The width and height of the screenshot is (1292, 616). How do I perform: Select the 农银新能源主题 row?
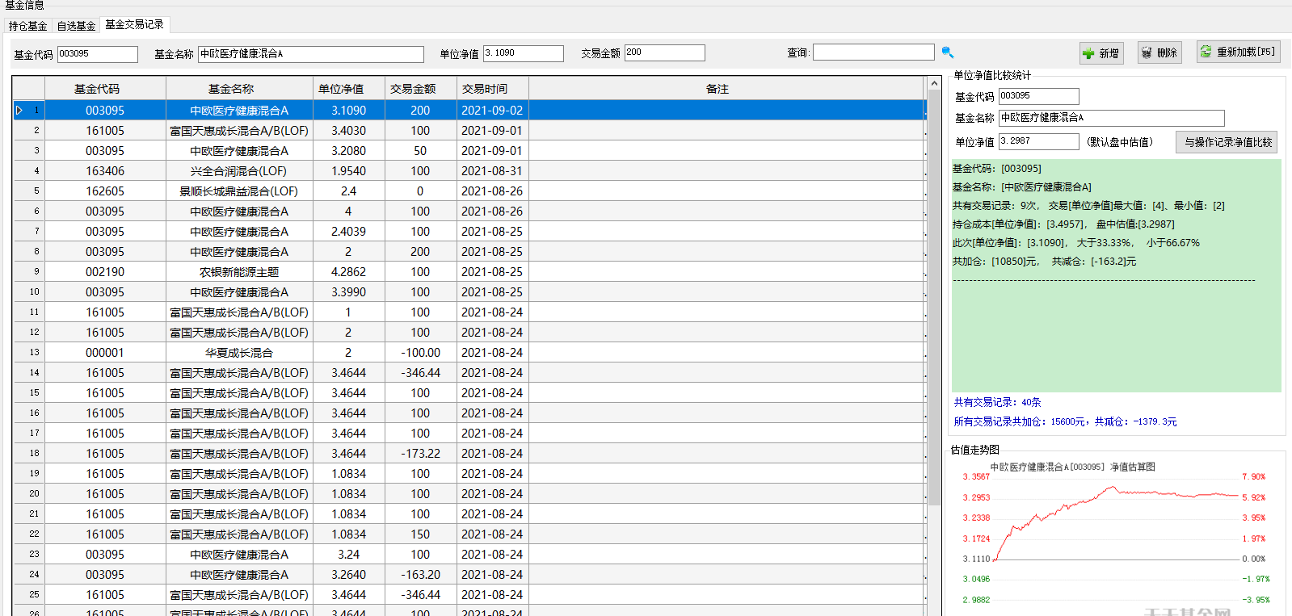pyautogui.click(x=238, y=272)
